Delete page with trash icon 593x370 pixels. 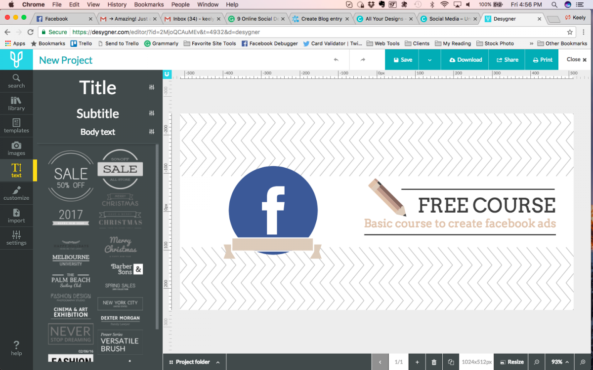434,362
